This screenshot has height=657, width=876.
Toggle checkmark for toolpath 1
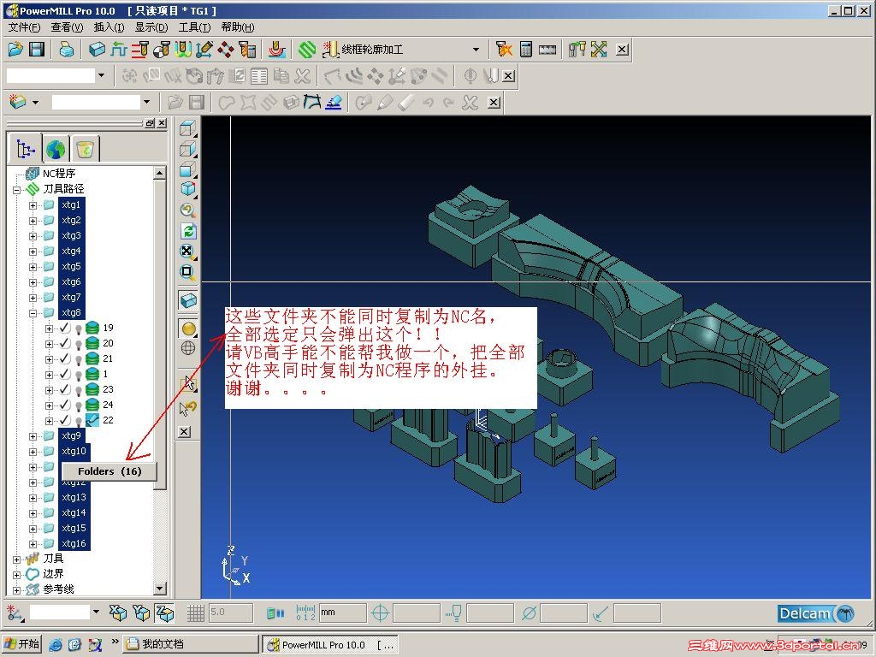(x=65, y=374)
